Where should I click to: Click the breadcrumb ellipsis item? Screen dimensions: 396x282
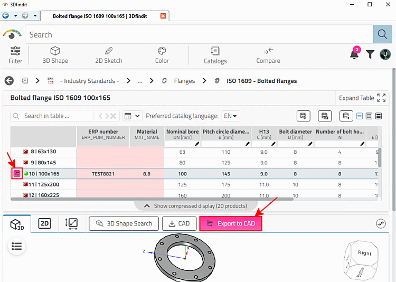(140, 81)
